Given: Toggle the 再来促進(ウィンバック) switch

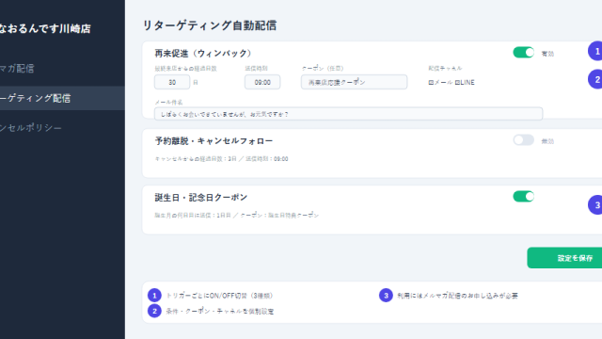Looking at the screenshot, I should coord(523,53).
